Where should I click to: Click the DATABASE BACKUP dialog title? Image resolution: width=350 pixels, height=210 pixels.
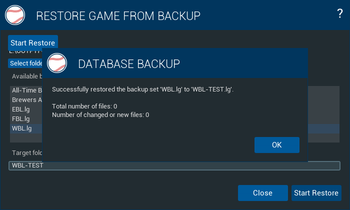129,64
